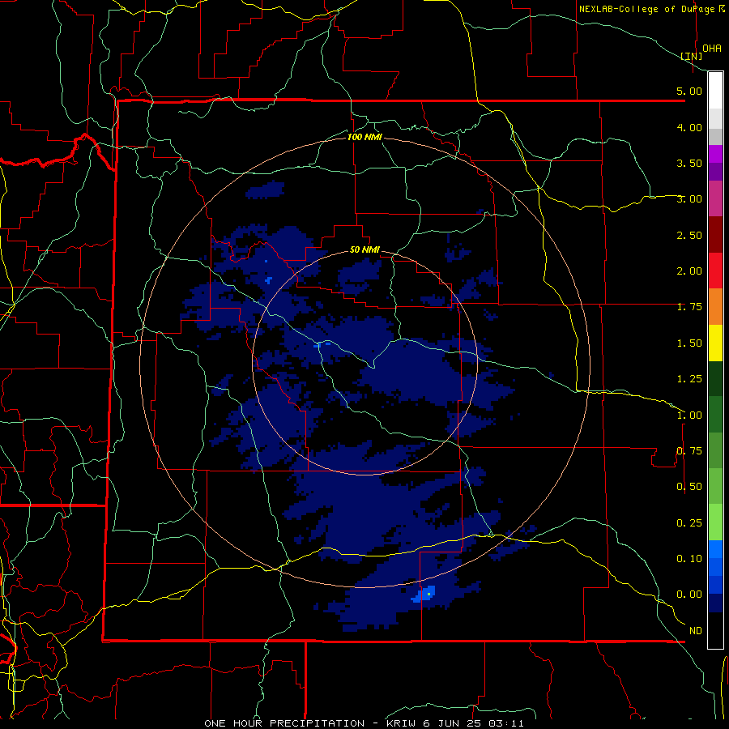Pick the dark red swatch near 2.50

pyautogui.click(x=715, y=235)
